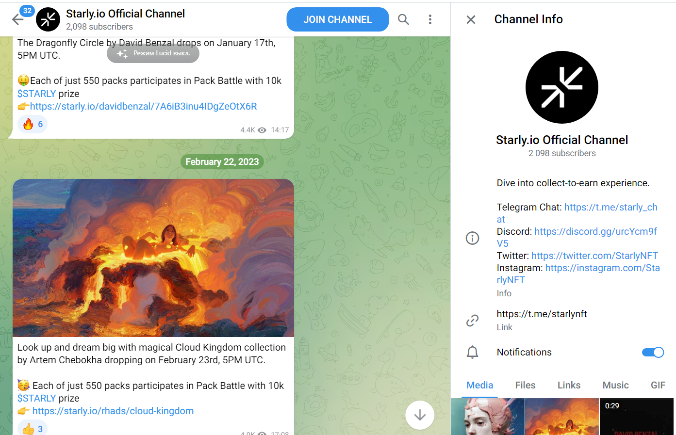Viewport: 676px width, 435px height.
Task: Open the Telegram Chat t.me/starly_chat link
Action: [611, 208]
